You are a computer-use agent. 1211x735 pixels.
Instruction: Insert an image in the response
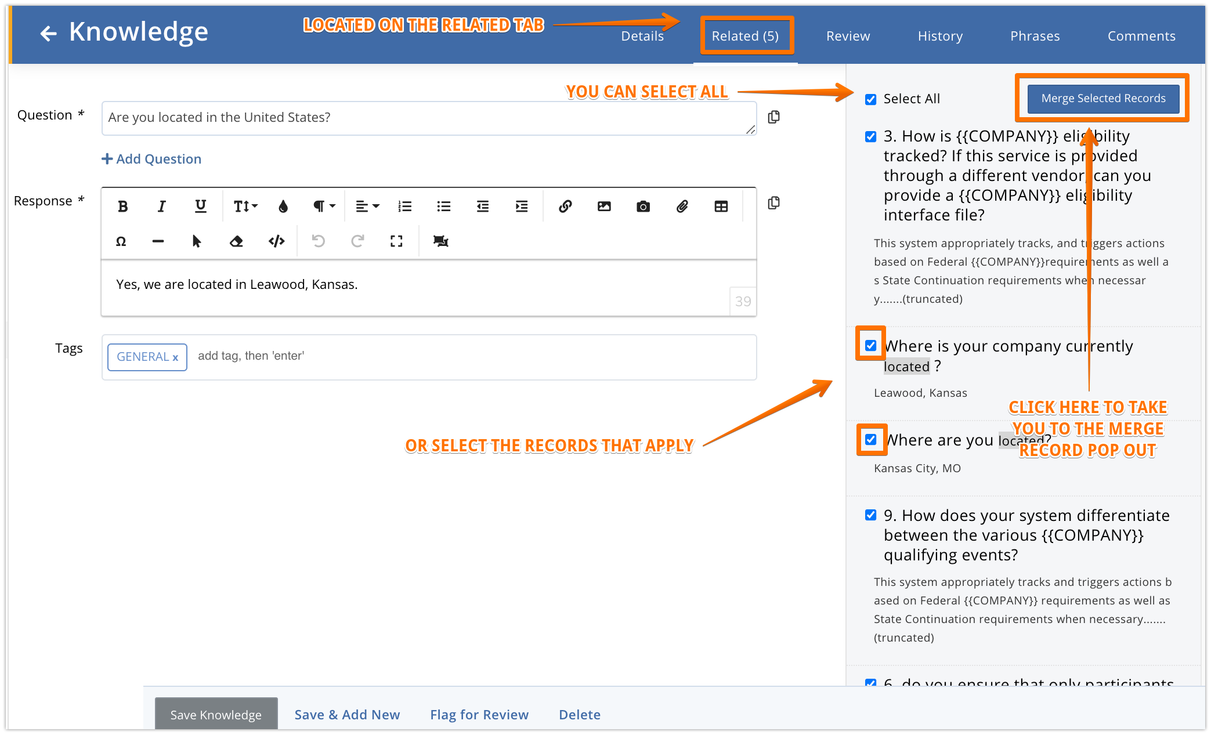604,207
